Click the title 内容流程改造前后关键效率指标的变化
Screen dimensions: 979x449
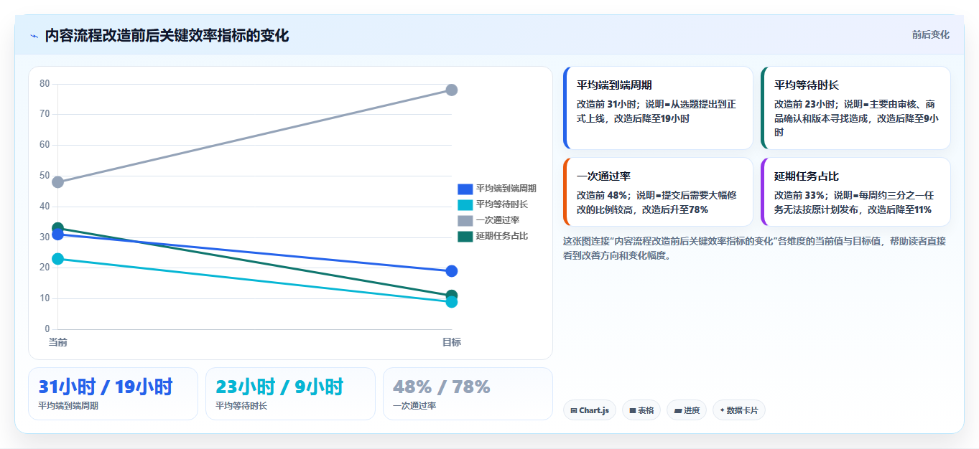point(167,35)
